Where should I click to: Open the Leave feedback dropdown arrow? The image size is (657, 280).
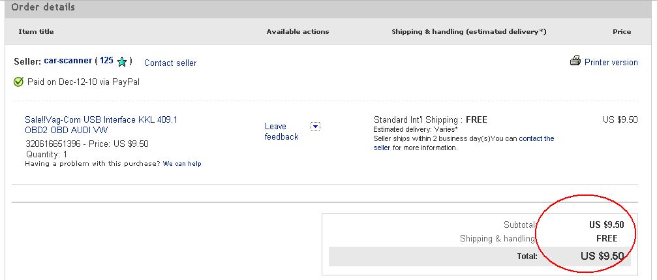tap(315, 127)
